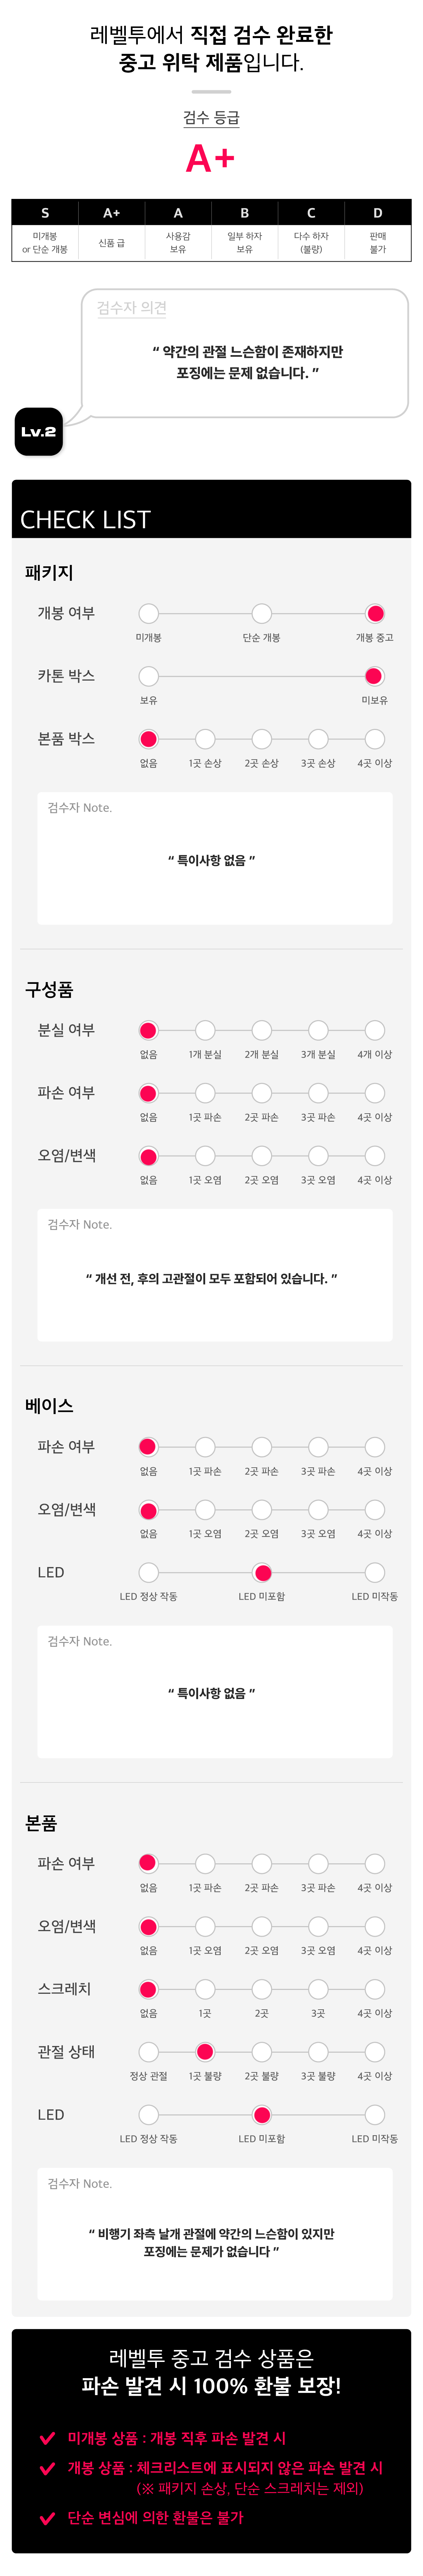
Task: Select the S grade column header
Action: point(45,213)
